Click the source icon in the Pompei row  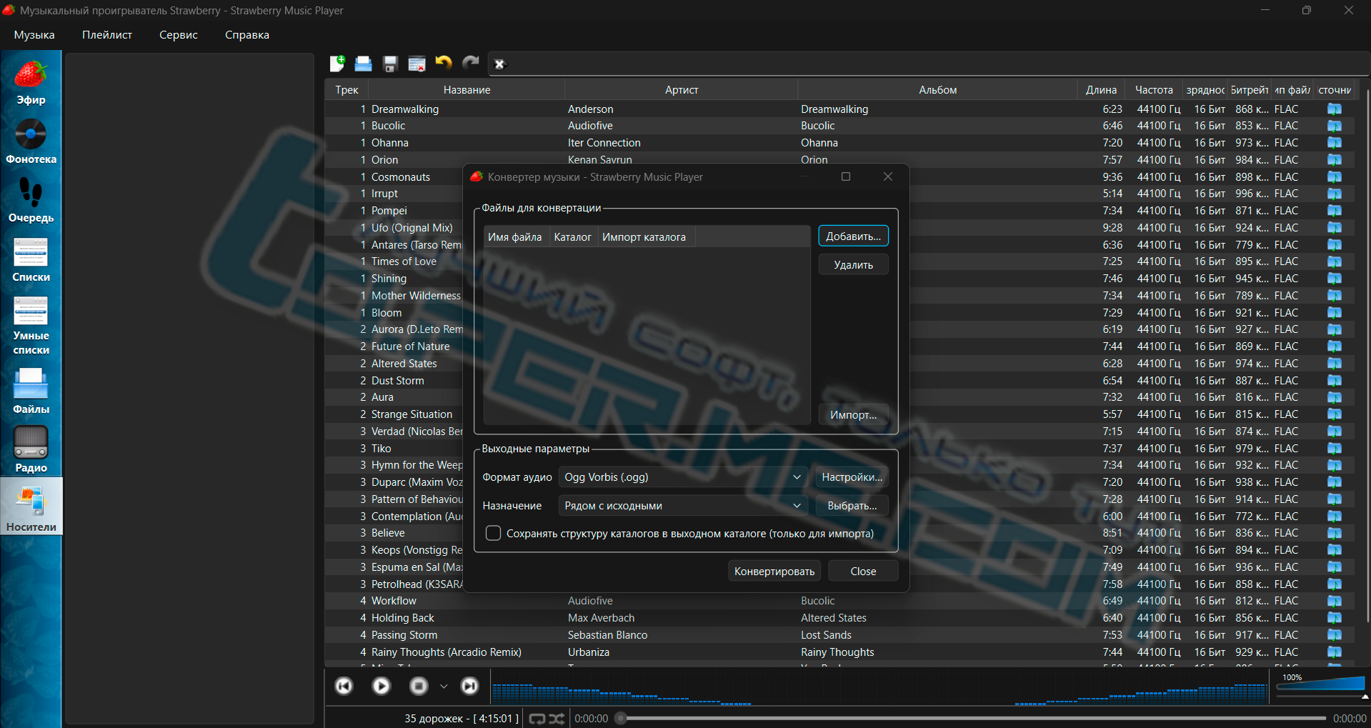click(1335, 211)
